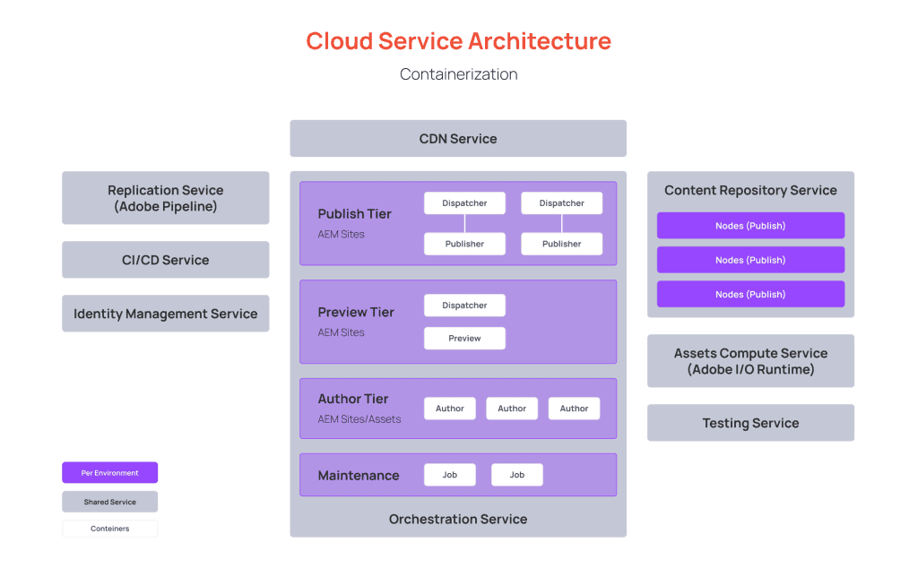The width and height of the screenshot is (918, 577).
Task: Select the Maintenance panel
Action: (360, 475)
